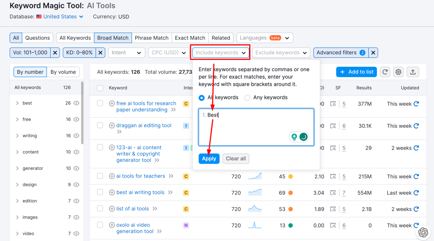Switch to the Phrase Match tab
Viewport: 434px width, 241px height.
(x=151, y=38)
